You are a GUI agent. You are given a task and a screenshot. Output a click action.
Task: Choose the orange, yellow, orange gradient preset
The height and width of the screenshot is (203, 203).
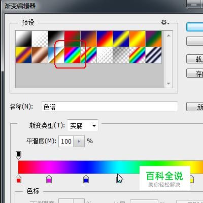tap(138, 39)
